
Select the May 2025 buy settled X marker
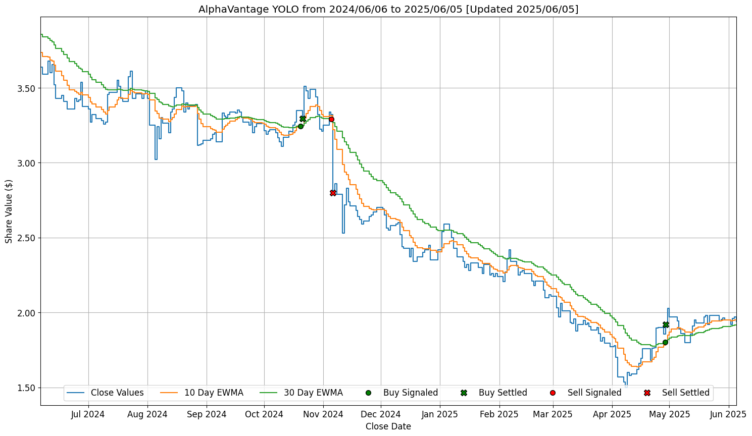coord(666,324)
